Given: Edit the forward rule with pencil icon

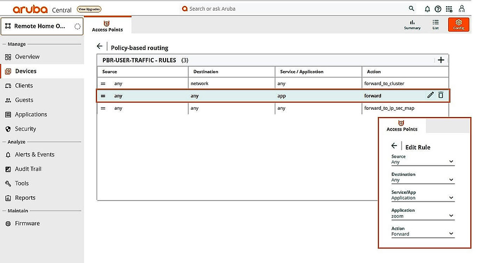Looking at the screenshot, I should tap(430, 95).
